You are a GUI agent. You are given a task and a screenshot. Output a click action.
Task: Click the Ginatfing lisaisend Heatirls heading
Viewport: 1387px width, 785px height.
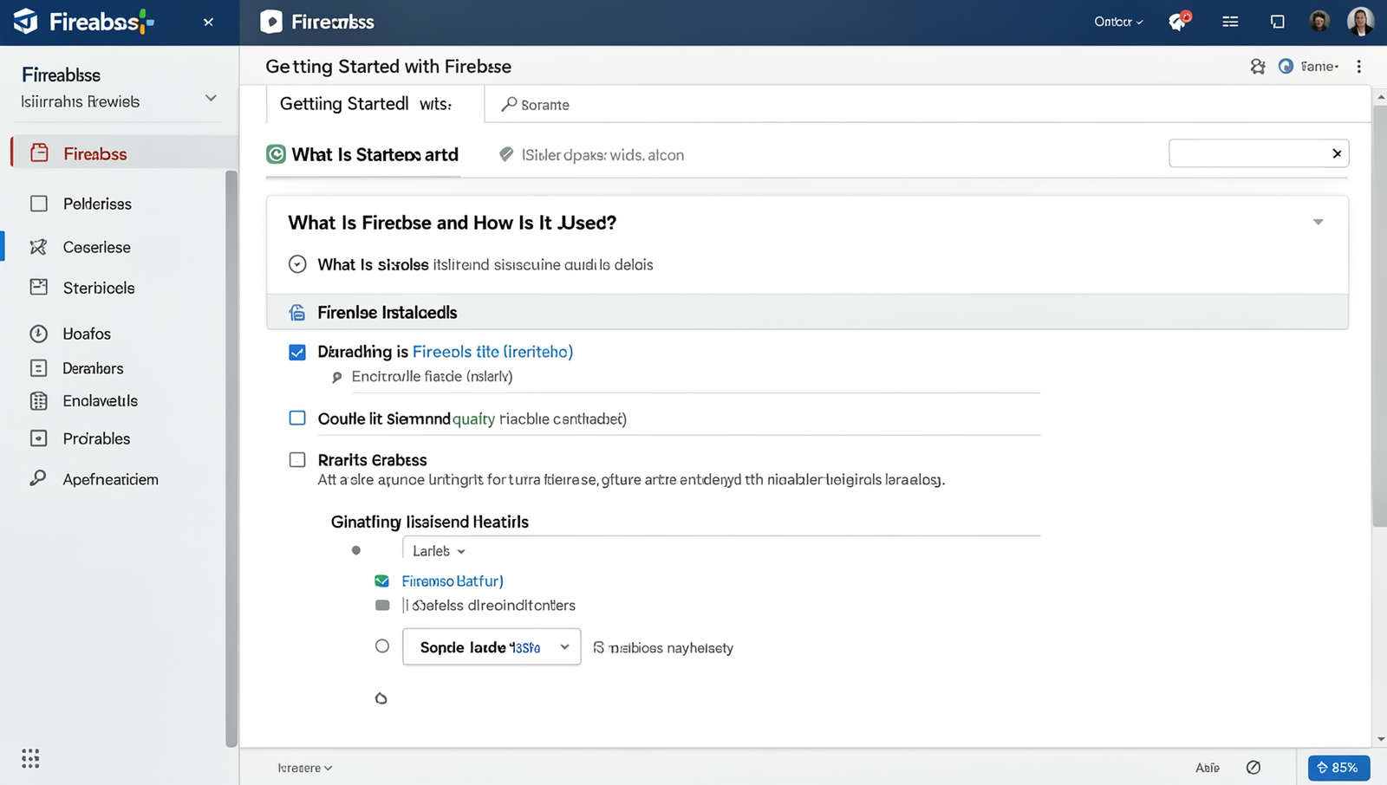click(430, 522)
